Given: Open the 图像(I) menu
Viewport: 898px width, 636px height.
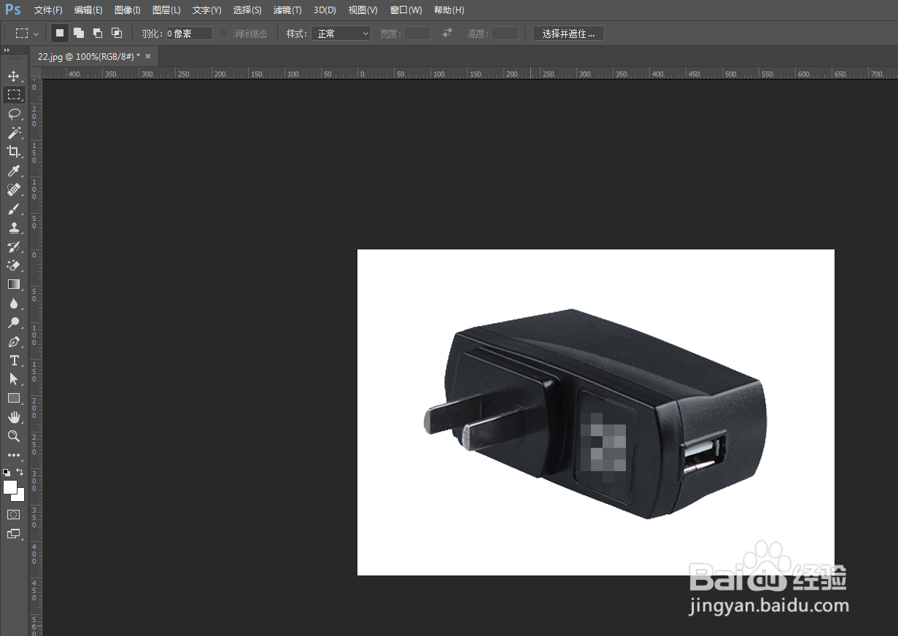Looking at the screenshot, I should click(x=128, y=10).
